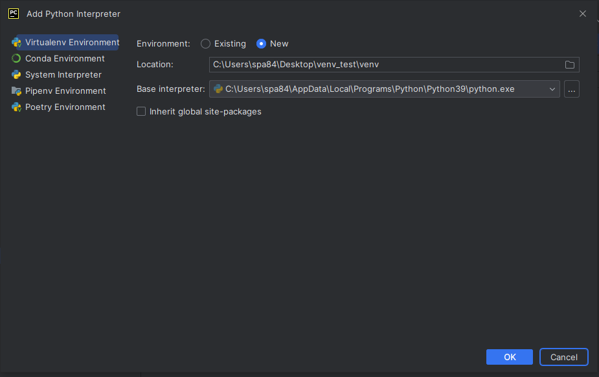The height and width of the screenshot is (377, 599).
Task: Click the 'Location:' label
Action: pyautogui.click(x=155, y=65)
